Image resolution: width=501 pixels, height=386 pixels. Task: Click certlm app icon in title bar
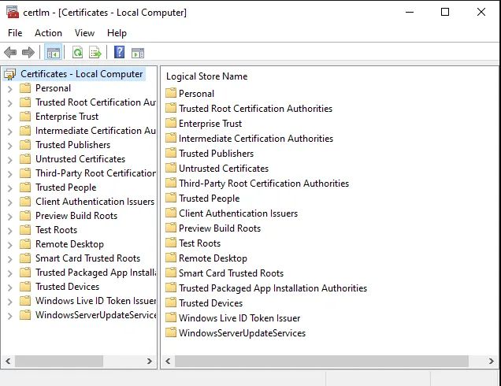pos(13,12)
